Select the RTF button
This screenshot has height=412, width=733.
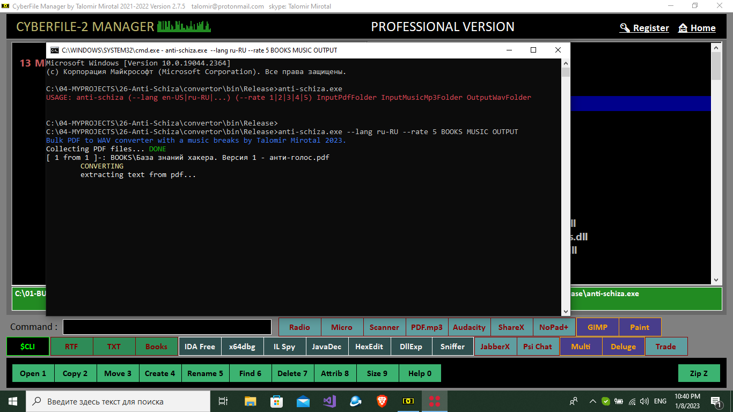71,347
